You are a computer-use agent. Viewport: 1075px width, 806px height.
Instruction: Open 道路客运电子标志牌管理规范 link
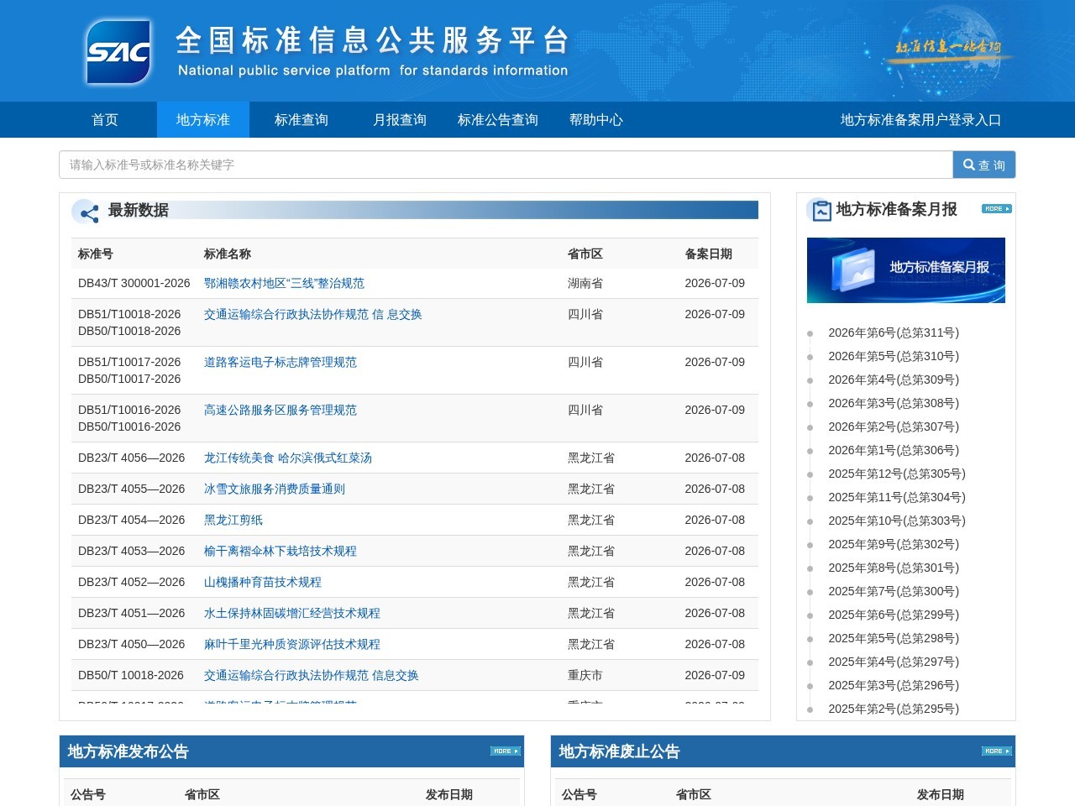(x=281, y=363)
